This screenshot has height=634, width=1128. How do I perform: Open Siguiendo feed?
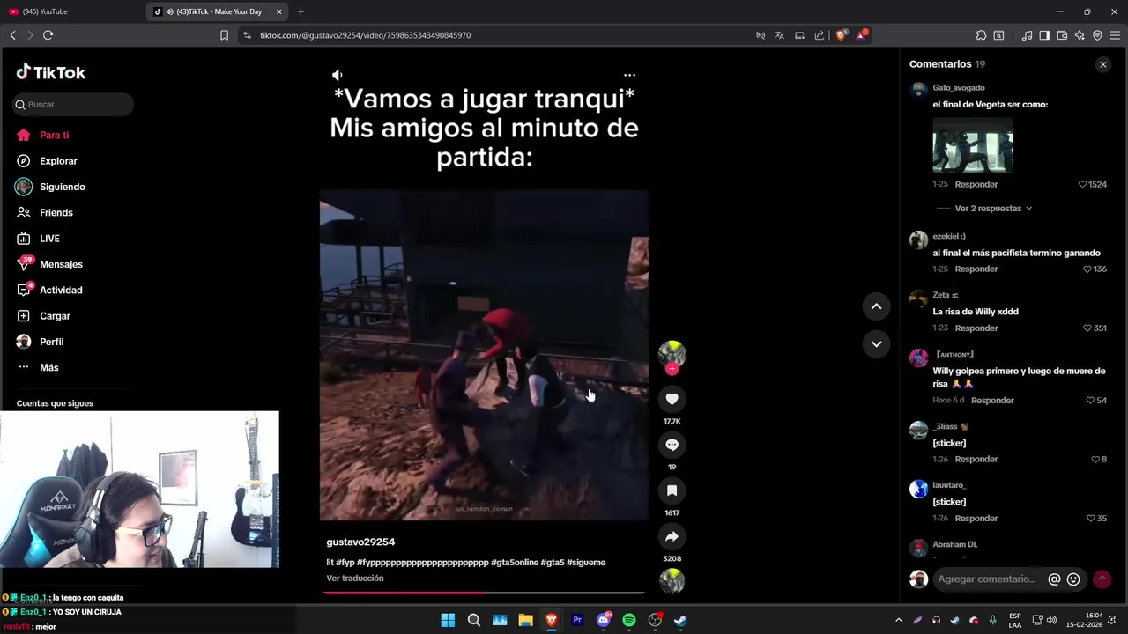click(x=50, y=187)
